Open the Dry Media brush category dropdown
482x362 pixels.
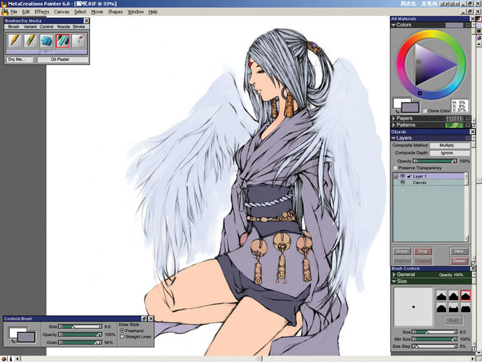[20, 59]
